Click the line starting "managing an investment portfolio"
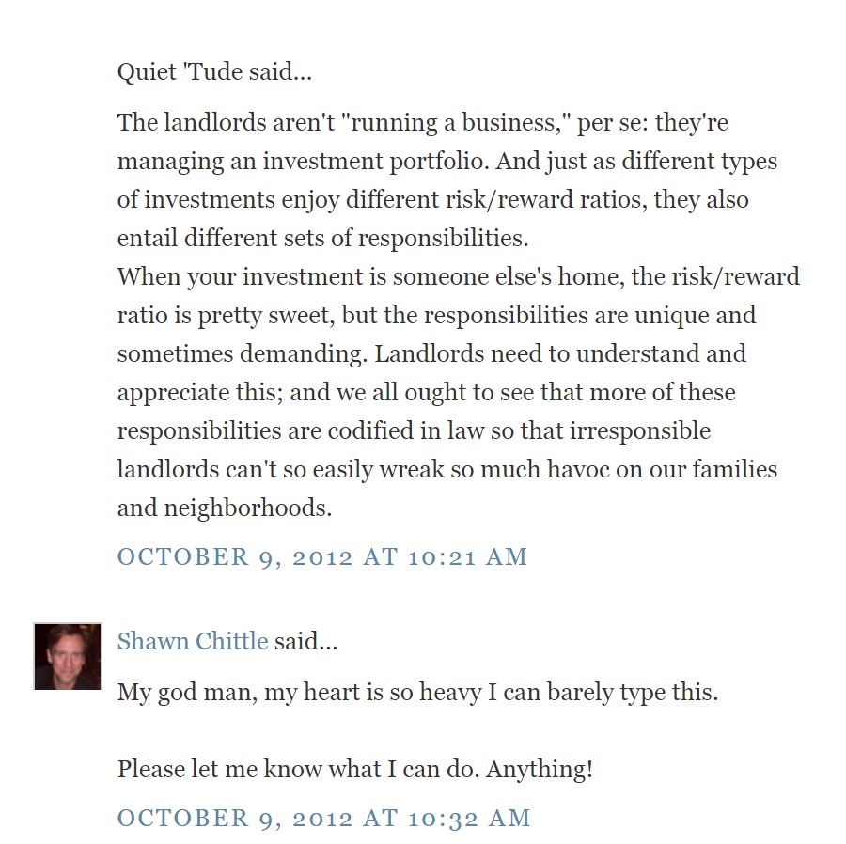 [x=446, y=162]
